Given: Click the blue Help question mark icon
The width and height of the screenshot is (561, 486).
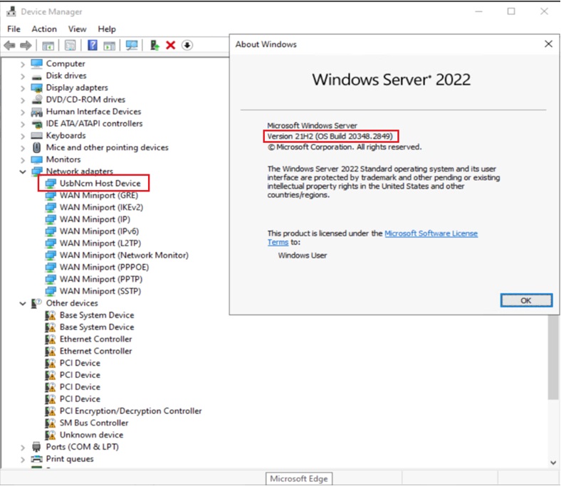Looking at the screenshot, I should click(93, 46).
